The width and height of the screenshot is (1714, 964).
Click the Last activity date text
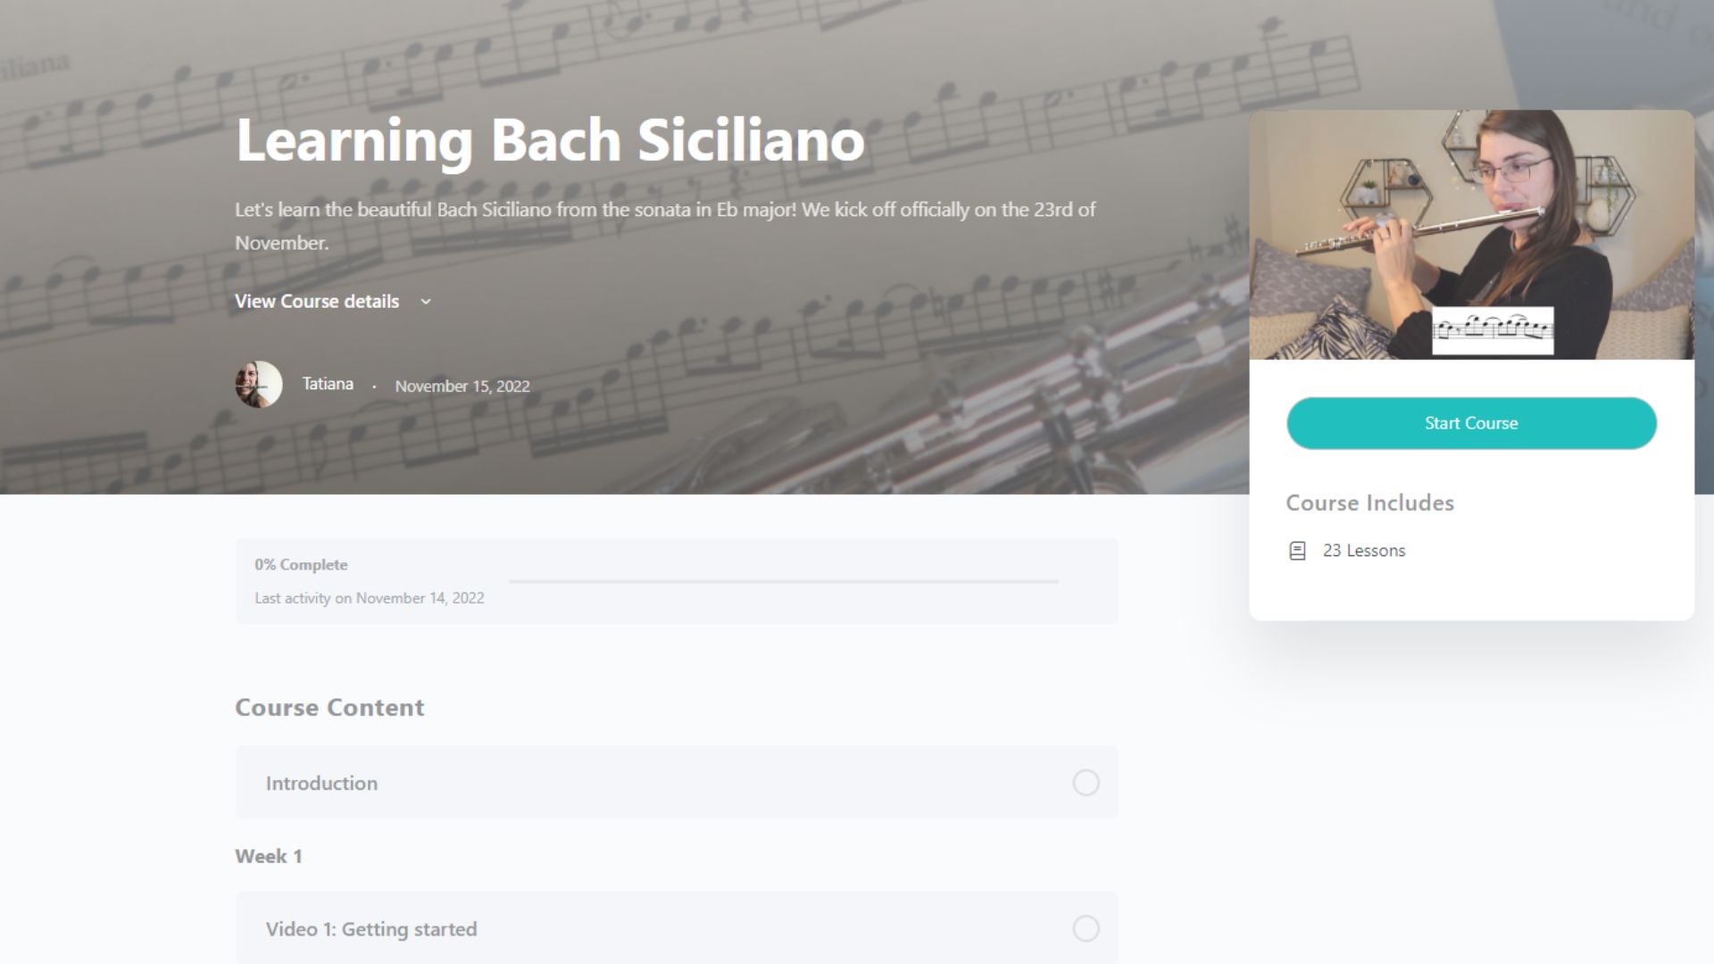(370, 598)
